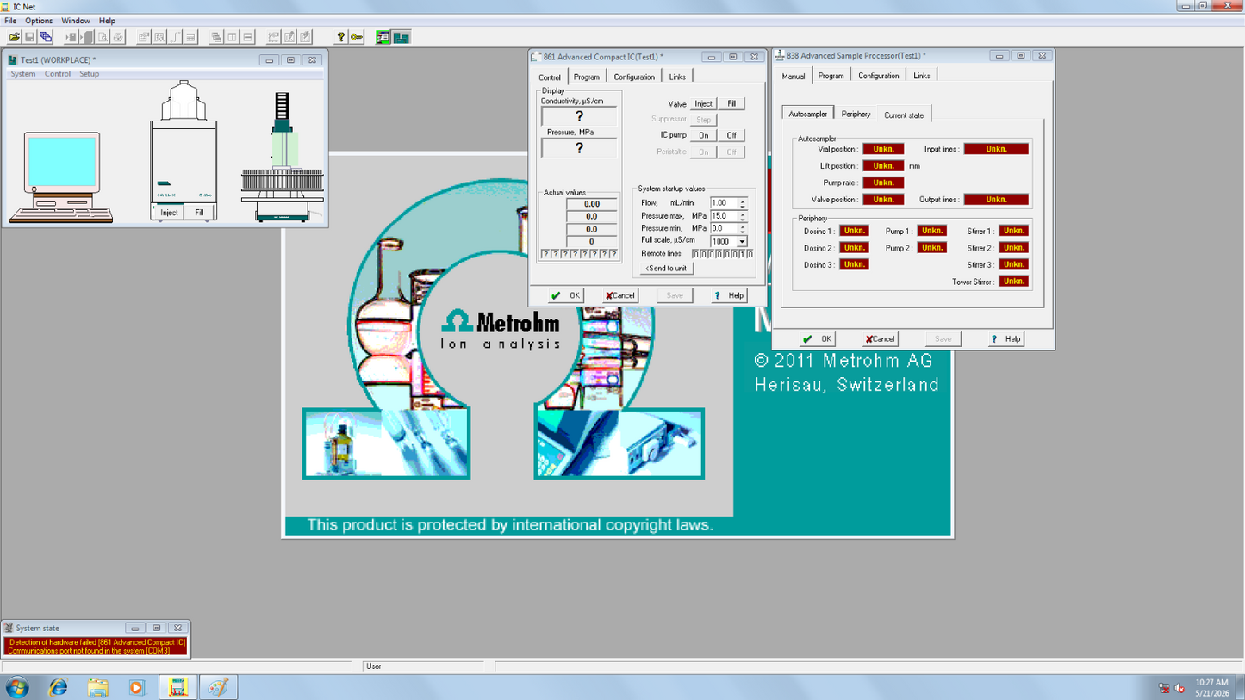
Task: Click OK in the 861 Compact IC window
Action: (565, 295)
